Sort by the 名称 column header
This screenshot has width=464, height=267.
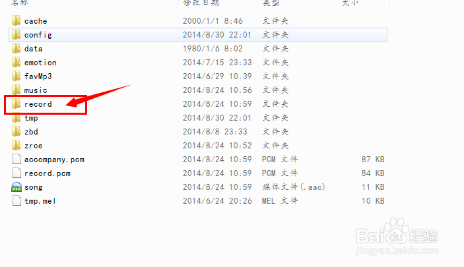tap(20, 3)
